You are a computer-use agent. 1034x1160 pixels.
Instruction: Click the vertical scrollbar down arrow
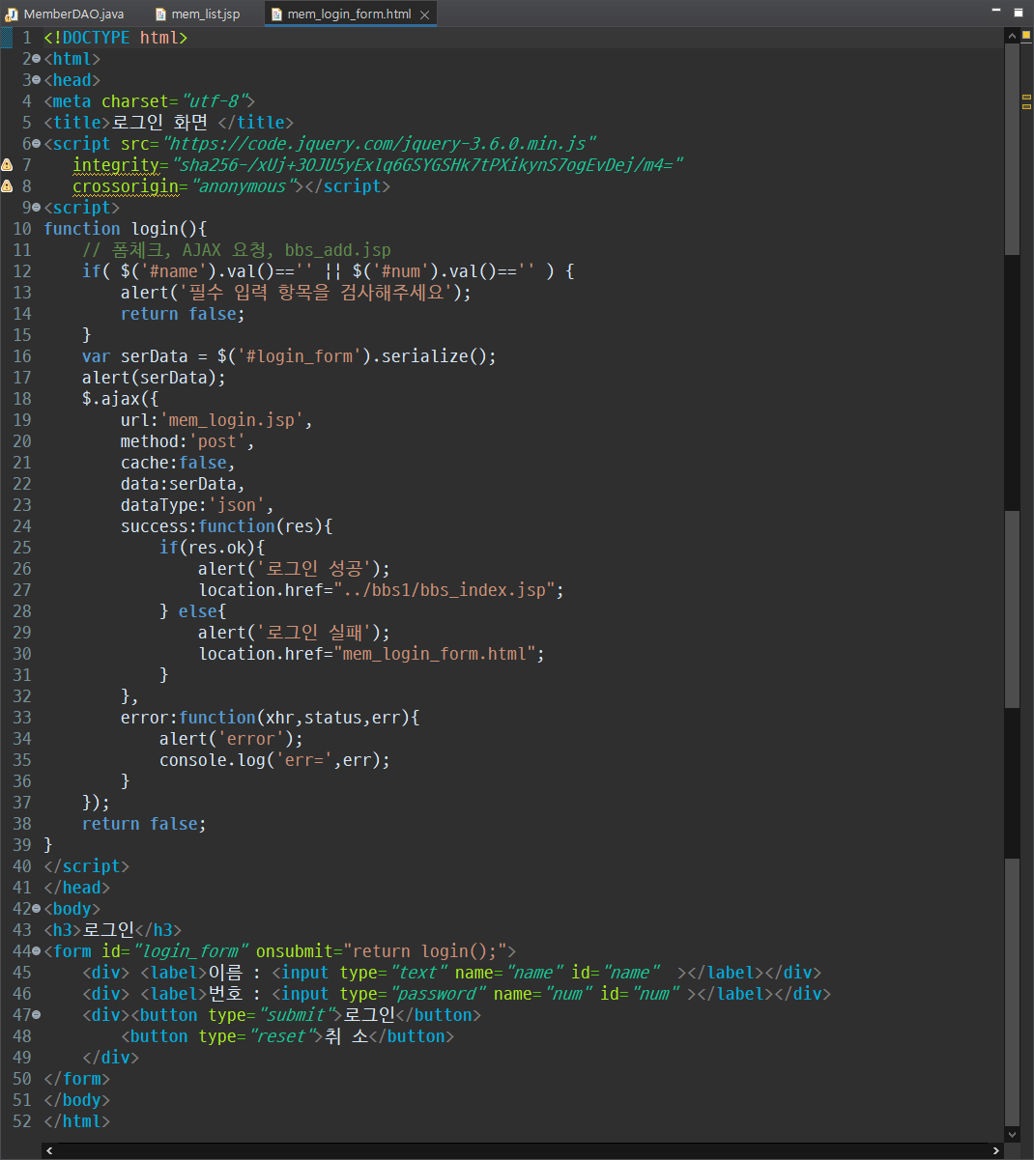pos(1012,1135)
